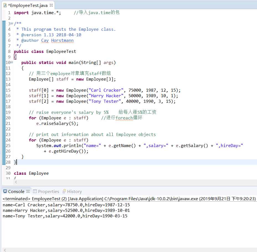Open the History tab
Viewport: 257px width, 252px height.
coord(74,191)
